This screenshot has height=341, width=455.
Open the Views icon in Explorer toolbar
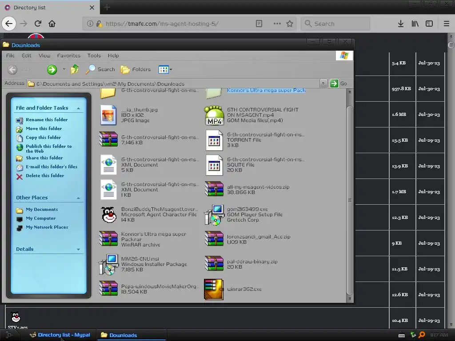pos(164,70)
